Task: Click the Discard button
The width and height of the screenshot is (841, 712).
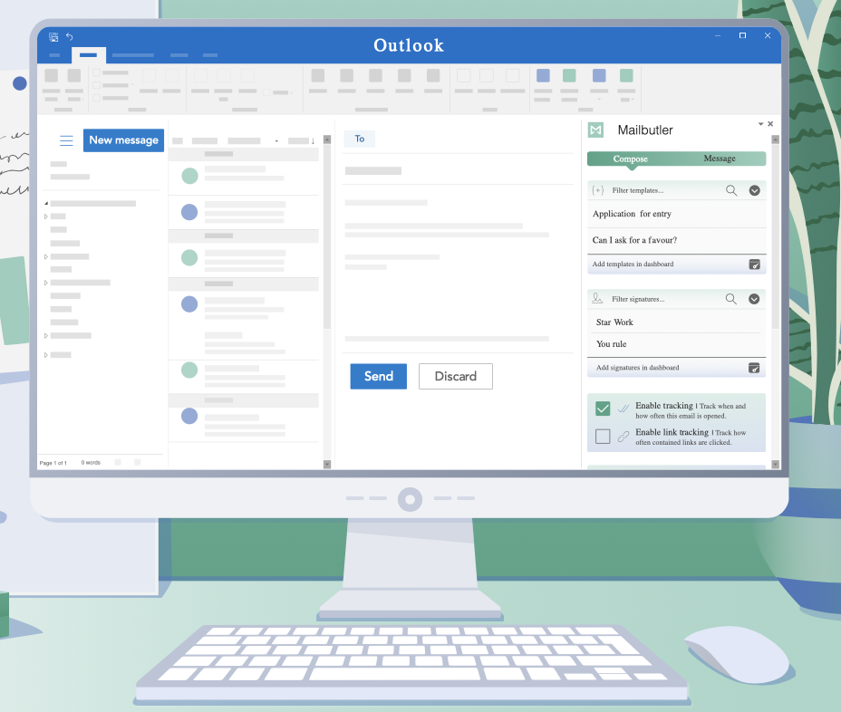Action: [455, 376]
